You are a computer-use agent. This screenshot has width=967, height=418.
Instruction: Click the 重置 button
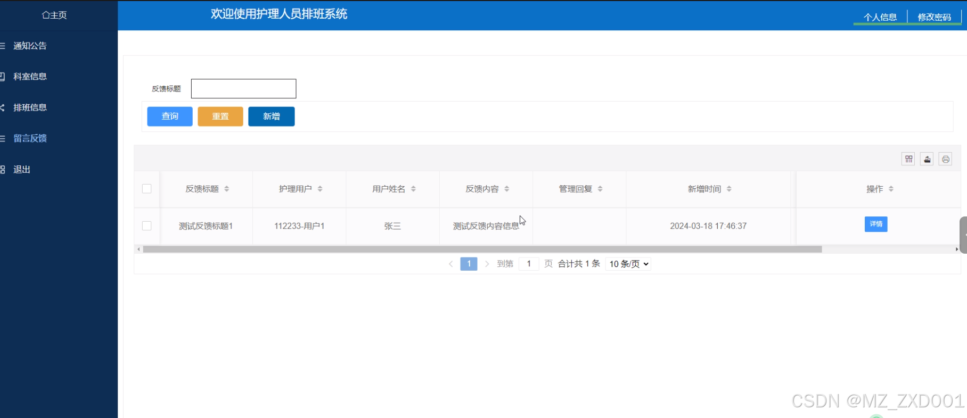click(x=220, y=116)
